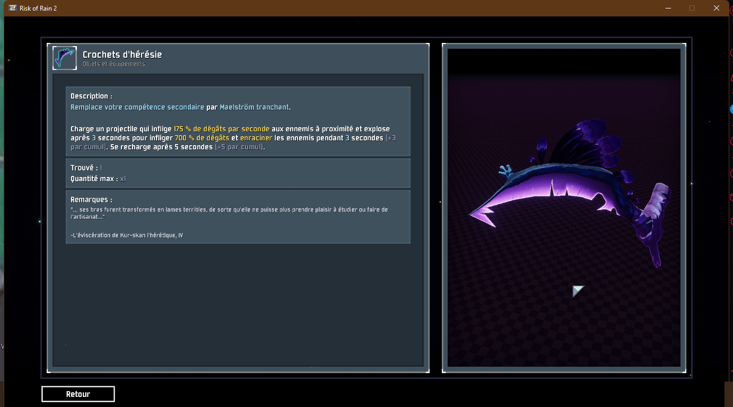Viewport: 733px width, 407px height.
Task: Click the Kur-skan l'hérétique attribution line
Action: click(126, 235)
